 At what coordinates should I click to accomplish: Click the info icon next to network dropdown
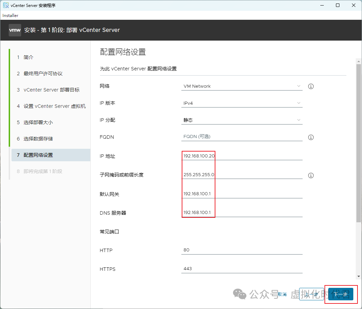click(311, 86)
